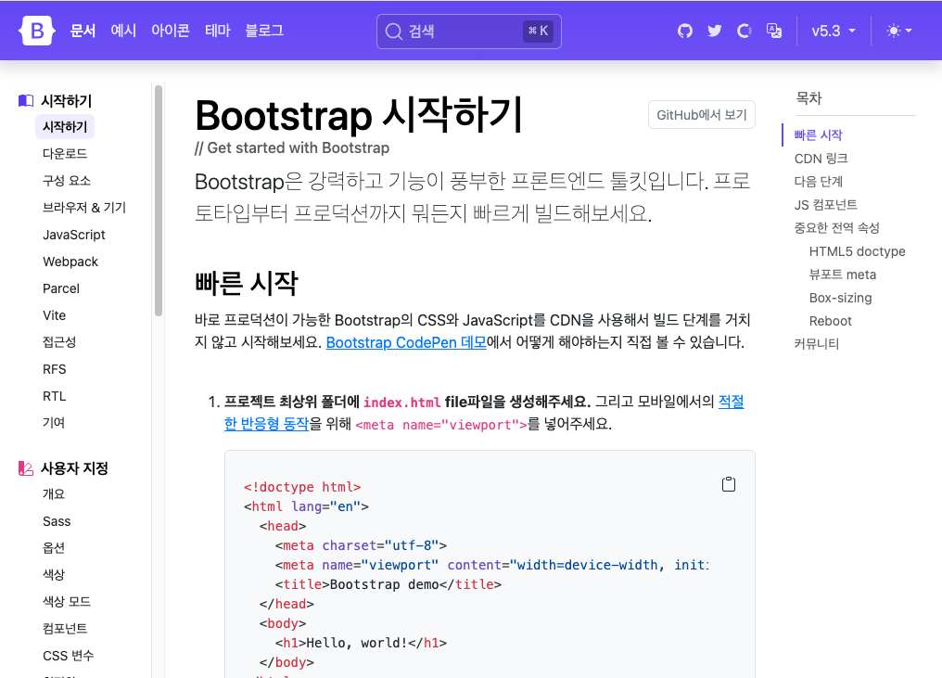Click the 빠른 시작 section heading
942x678 pixels.
pyautogui.click(x=247, y=283)
